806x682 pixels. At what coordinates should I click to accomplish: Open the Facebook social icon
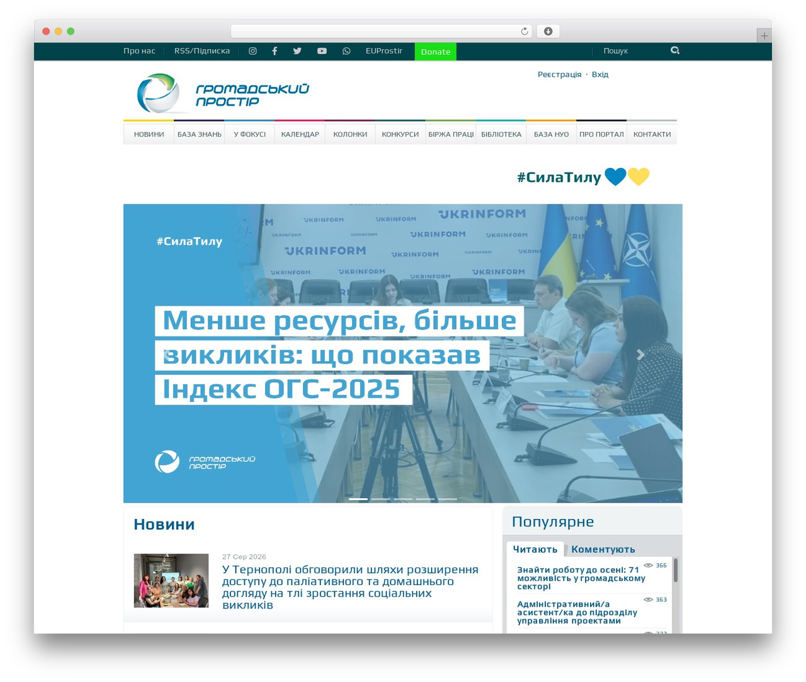pos(275,51)
